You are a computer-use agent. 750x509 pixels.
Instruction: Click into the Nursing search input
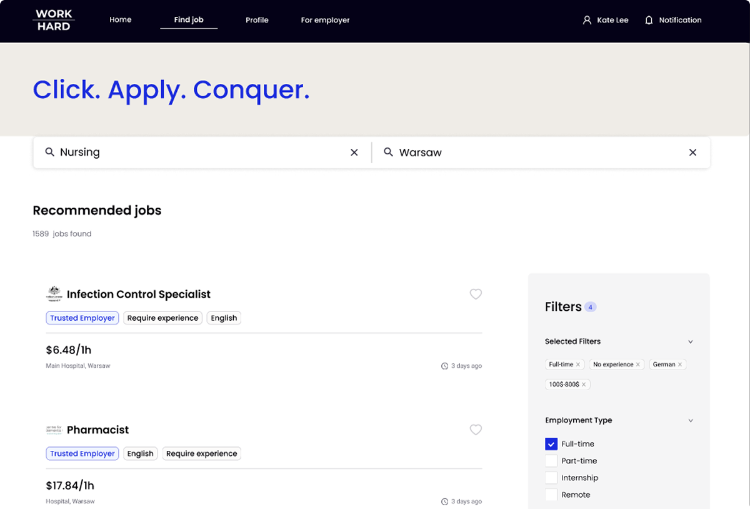[x=200, y=153]
